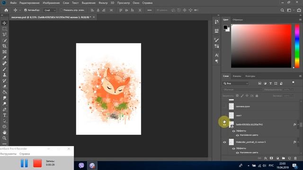The width and height of the screenshot is (303, 170).
Task: Open the layer fill dropdown arrow
Action: pyautogui.click(x=293, y=96)
